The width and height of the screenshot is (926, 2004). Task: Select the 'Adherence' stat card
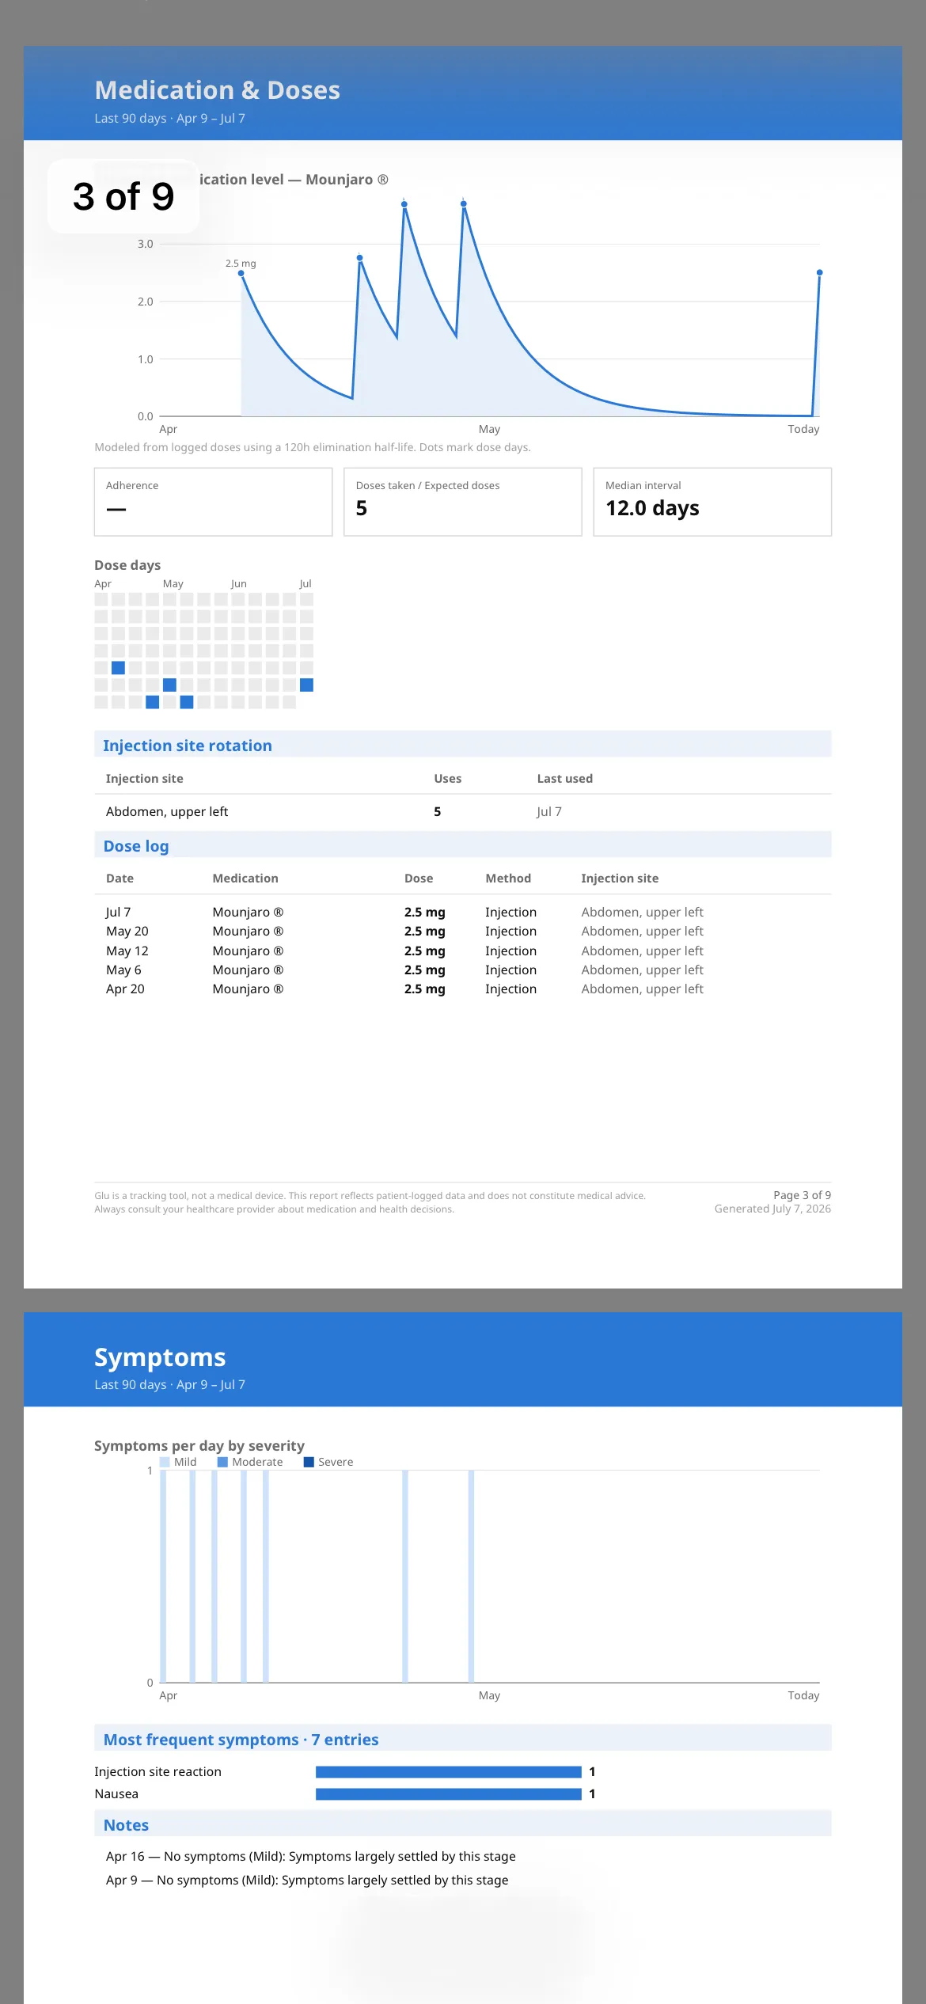[x=213, y=502]
